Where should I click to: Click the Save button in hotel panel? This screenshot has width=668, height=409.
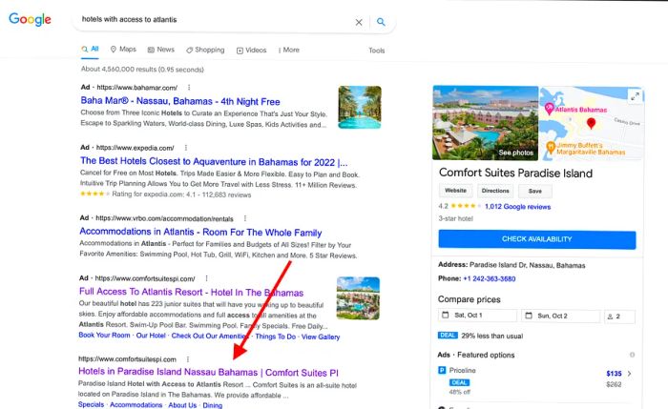[x=535, y=191]
